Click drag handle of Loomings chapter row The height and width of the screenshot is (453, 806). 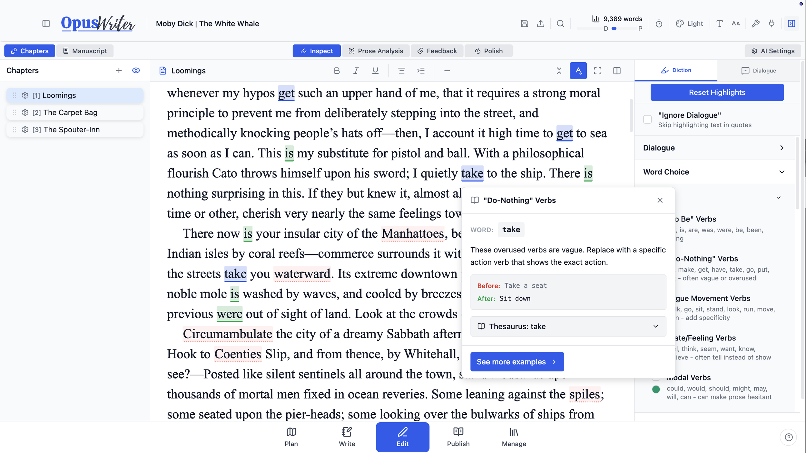point(15,95)
